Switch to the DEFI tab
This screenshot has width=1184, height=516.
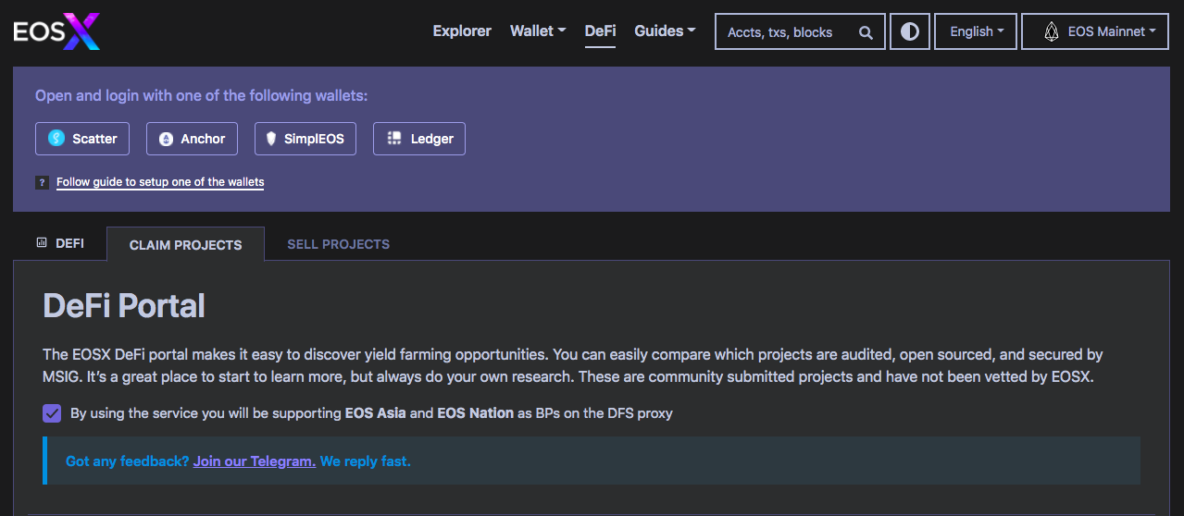pos(60,243)
